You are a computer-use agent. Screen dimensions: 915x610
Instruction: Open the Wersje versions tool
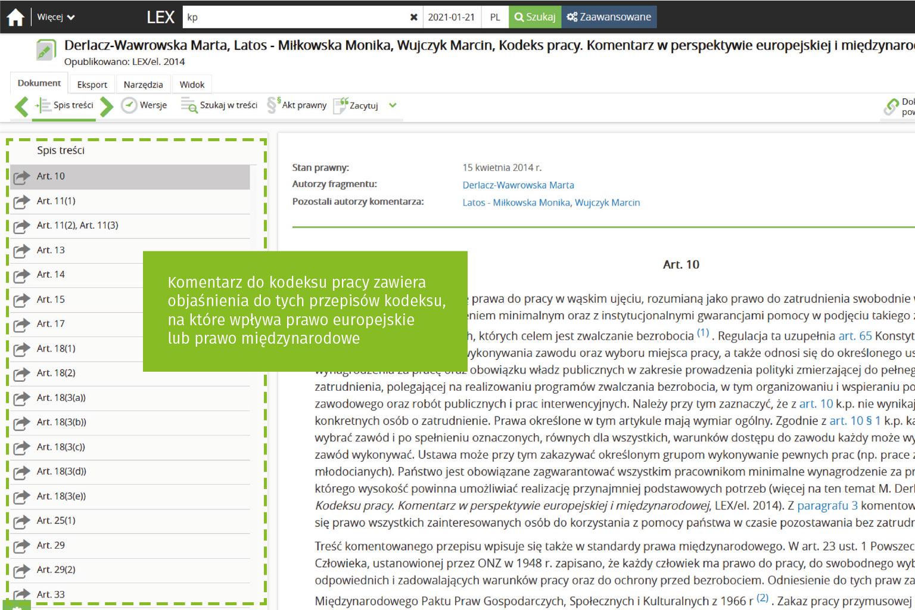(144, 105)
